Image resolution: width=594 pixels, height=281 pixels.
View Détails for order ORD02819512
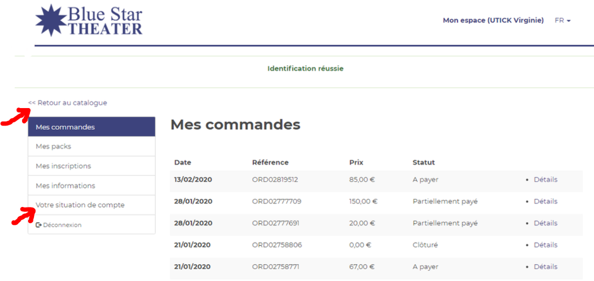click(x=545, y=179)
